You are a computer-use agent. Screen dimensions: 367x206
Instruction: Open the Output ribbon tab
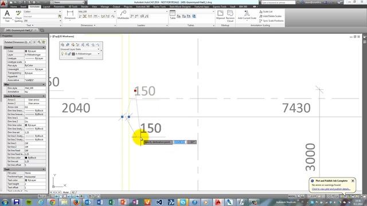(x=116, y=7)
